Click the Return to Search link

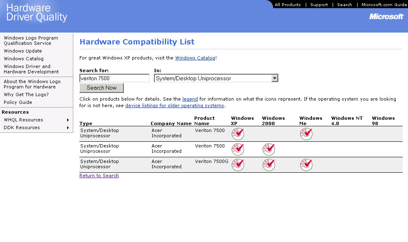pos(99,176)
